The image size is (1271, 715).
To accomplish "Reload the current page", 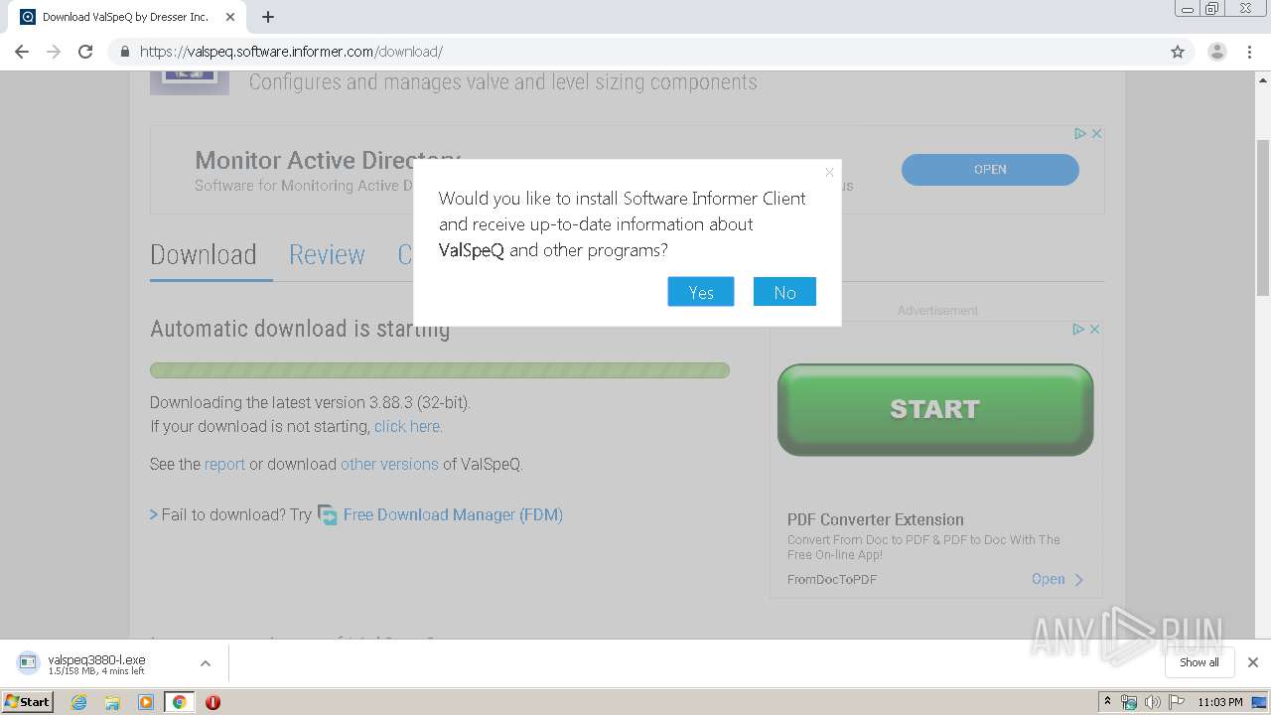I will coord(85,52).
